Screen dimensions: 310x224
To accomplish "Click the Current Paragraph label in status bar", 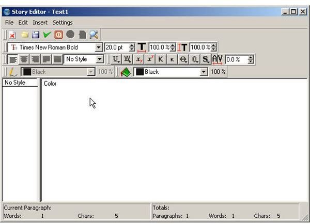I will (27, 208).
